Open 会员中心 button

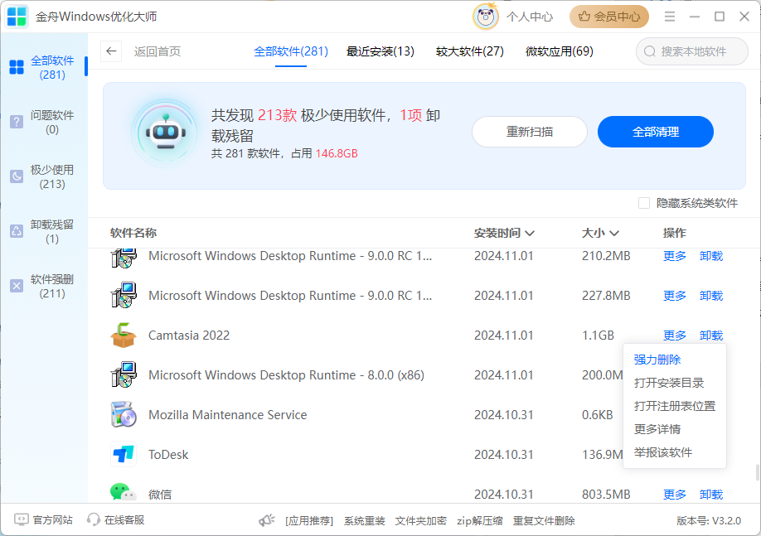click(x=609, y=17)
